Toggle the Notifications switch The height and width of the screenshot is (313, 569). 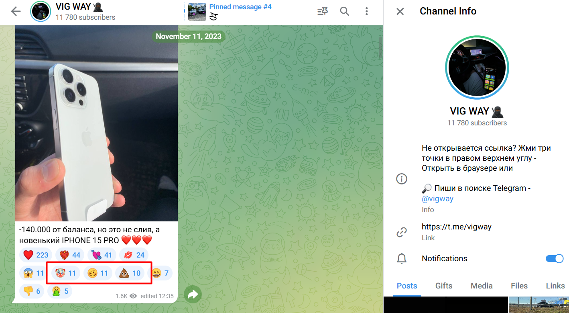click(554, 258)
